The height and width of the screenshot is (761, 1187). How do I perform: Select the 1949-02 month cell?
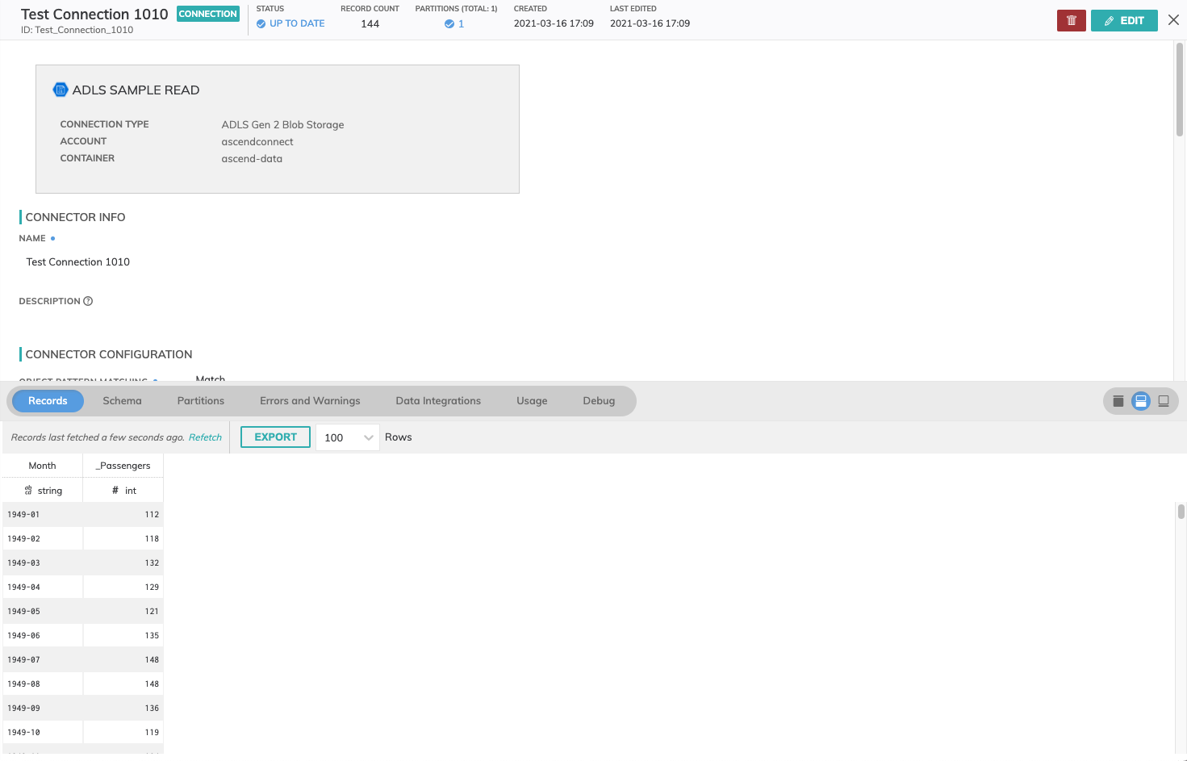point(43,538)
